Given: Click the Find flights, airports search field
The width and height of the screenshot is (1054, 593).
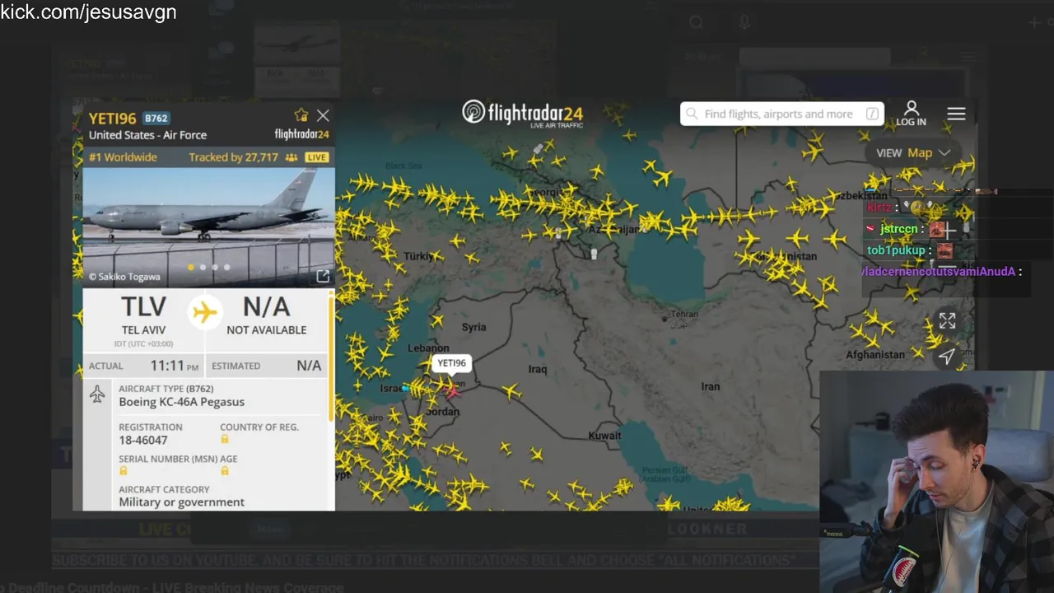Looking at the screenshot, I should [x=781, y=114].
